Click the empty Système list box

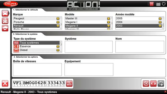pyautogui.click(x=89, y=47)
